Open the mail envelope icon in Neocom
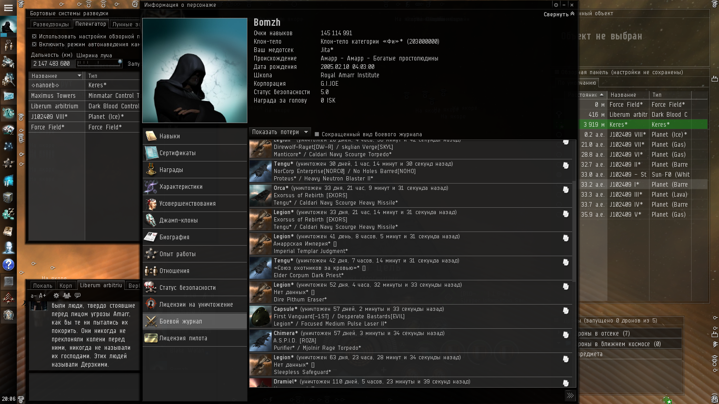 8,96
